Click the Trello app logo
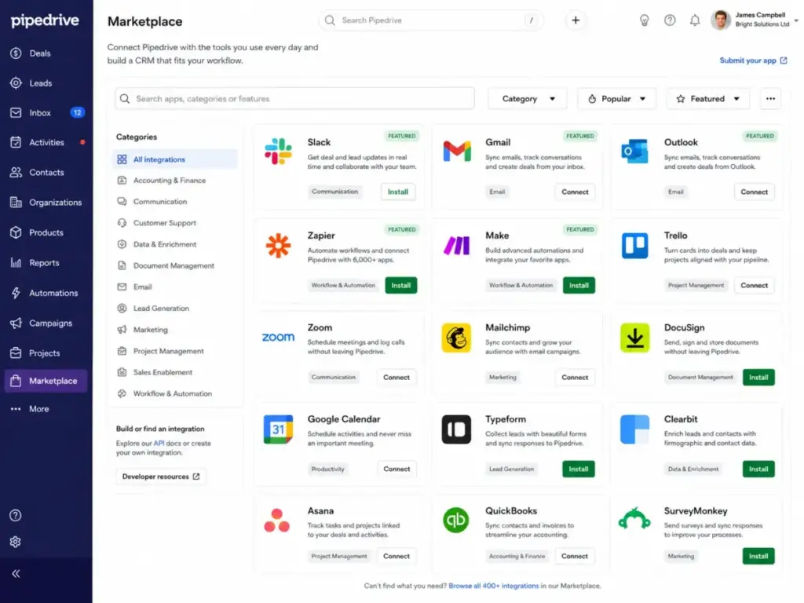The height and width of the screenshot is (603, 804). coord(634,245)
